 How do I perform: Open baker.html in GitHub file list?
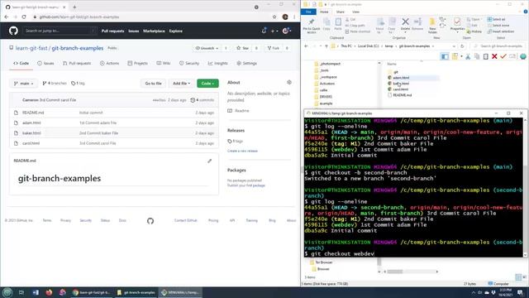31,133
